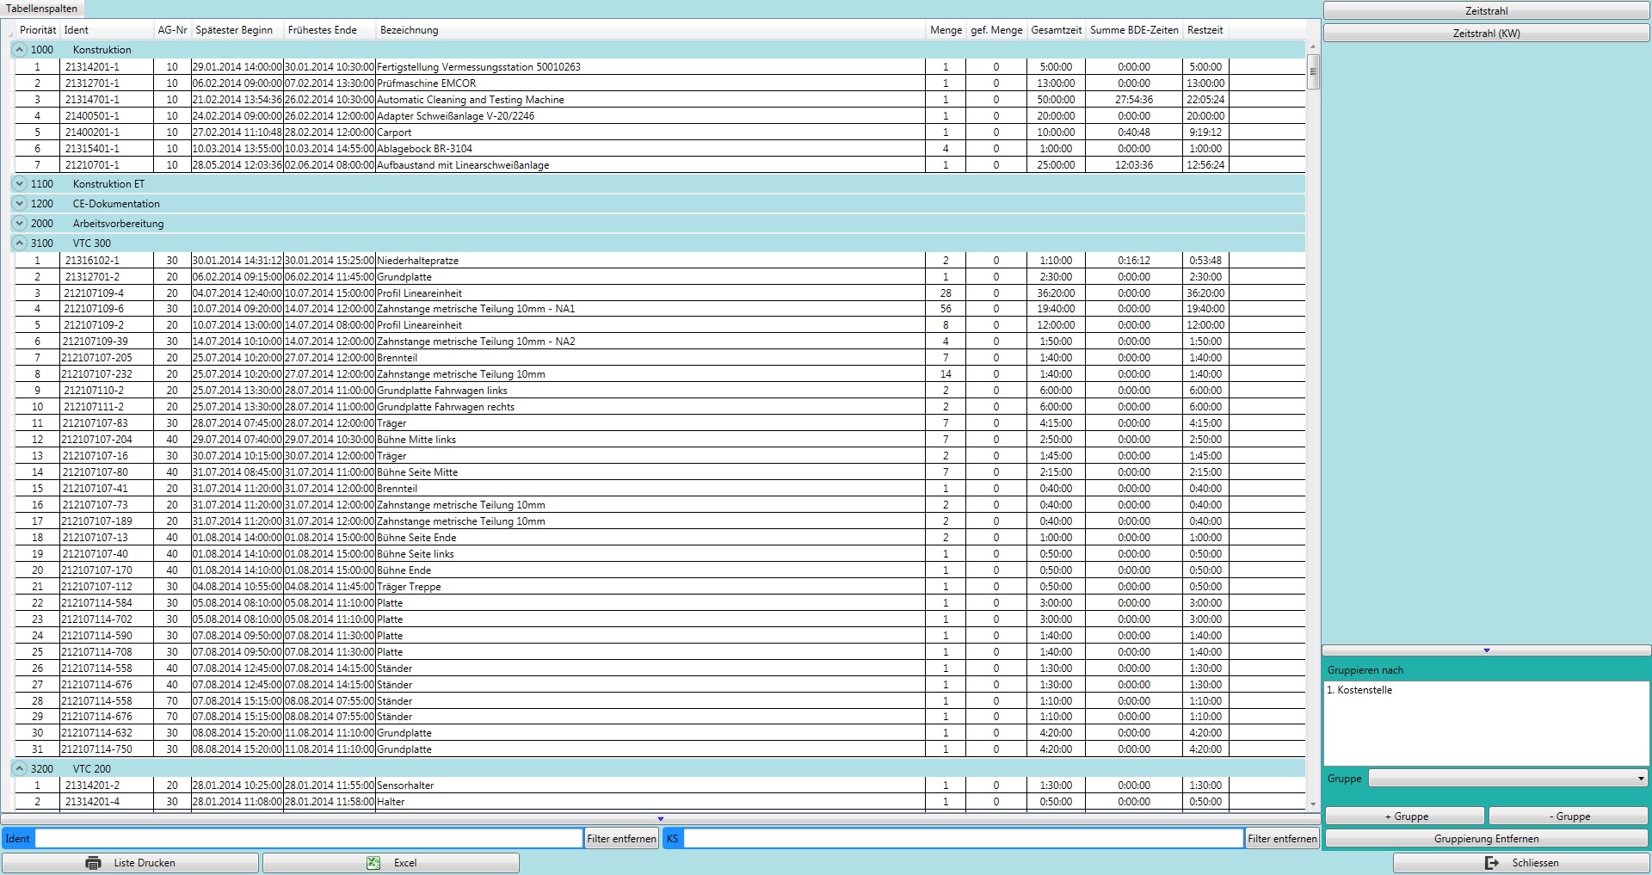Click the scrollbar down arrow
This screenshot has height=875, width=1652.
1313,804
